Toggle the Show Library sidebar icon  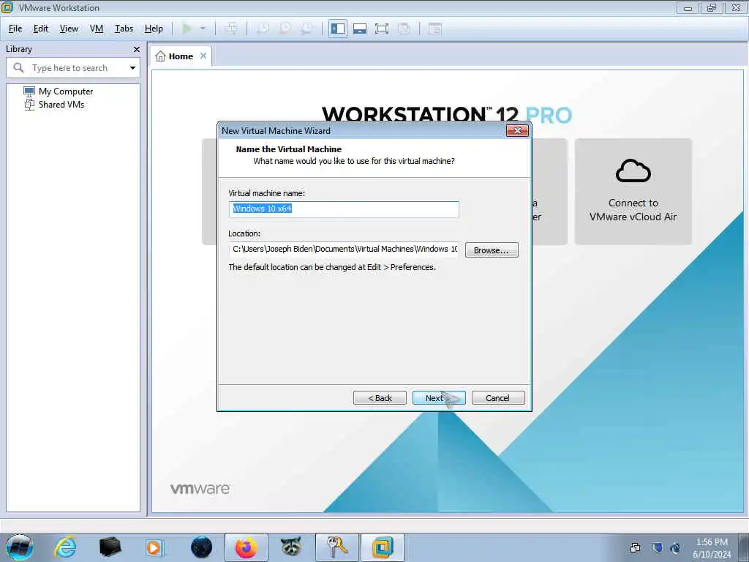[x=338, y=29]
